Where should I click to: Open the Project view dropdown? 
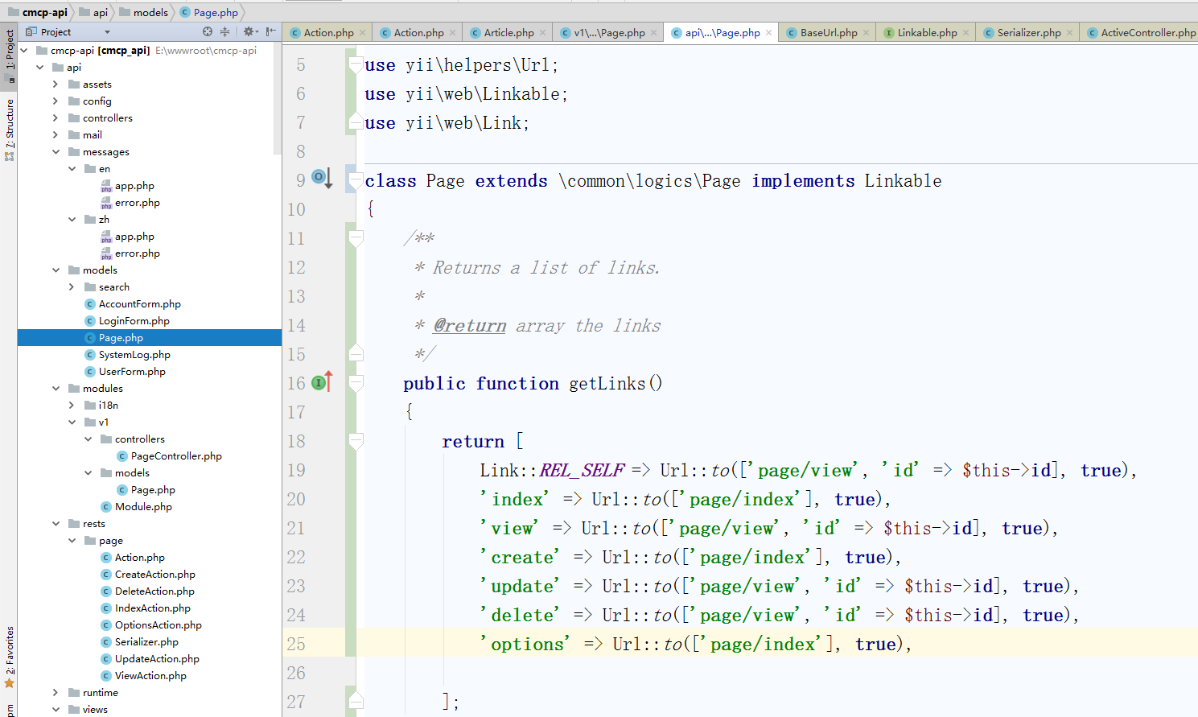pyautogui.click(x=107, y=32)
